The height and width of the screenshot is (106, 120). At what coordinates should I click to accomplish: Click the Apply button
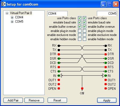coord(107,100)
